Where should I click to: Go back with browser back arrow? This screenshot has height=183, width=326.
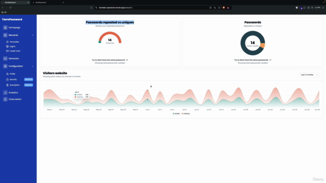3,8
